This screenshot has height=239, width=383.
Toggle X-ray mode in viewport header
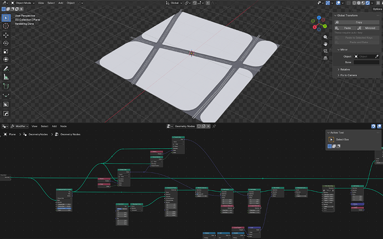(x=349, y=3)
